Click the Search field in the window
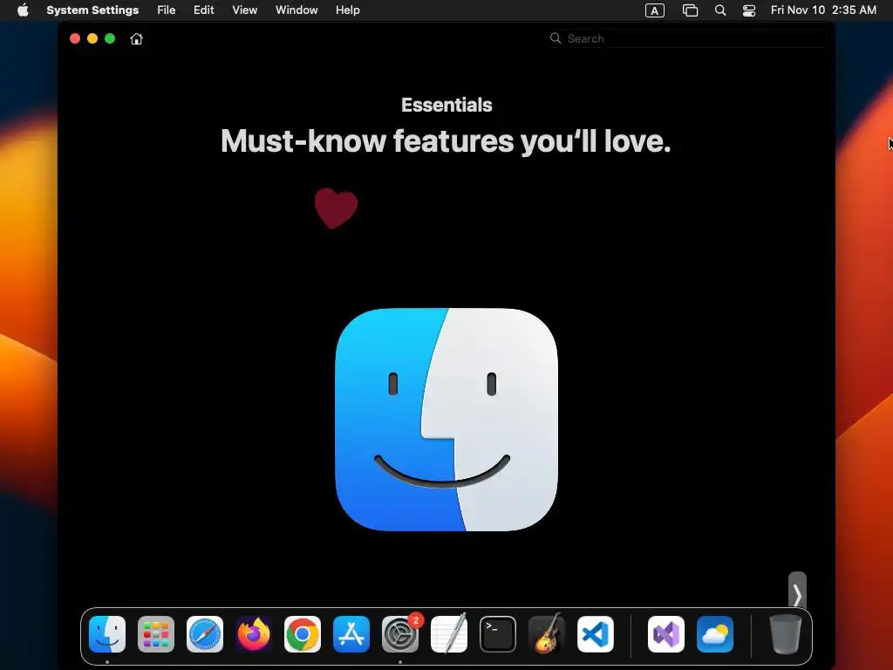Image resolution: width=893 pixels, height=670 pixels. click(x=687, y=38)
